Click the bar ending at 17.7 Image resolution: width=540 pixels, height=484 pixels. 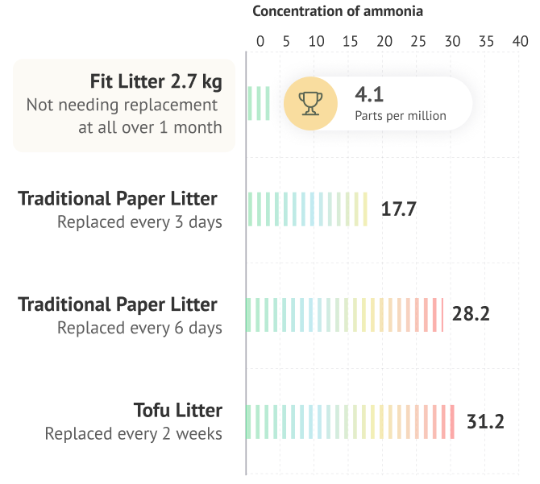click(307, 209)
